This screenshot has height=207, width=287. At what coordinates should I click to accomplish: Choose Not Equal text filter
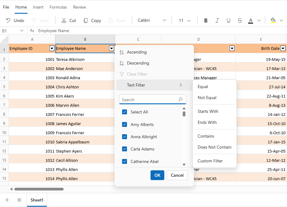(214, 98)
